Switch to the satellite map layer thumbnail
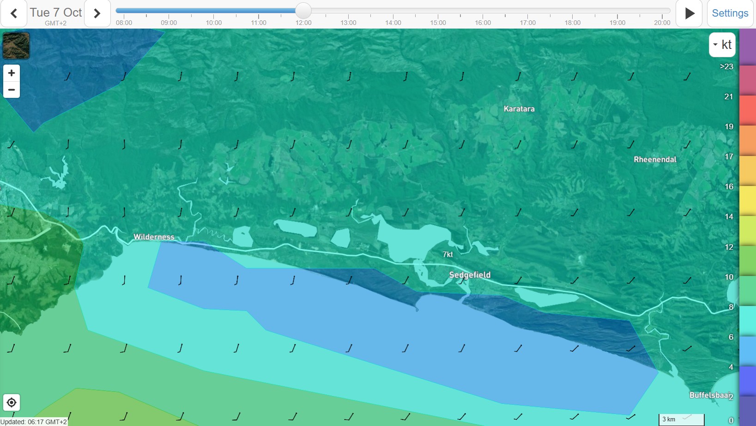The image size is (756, 426). (16, 45)
